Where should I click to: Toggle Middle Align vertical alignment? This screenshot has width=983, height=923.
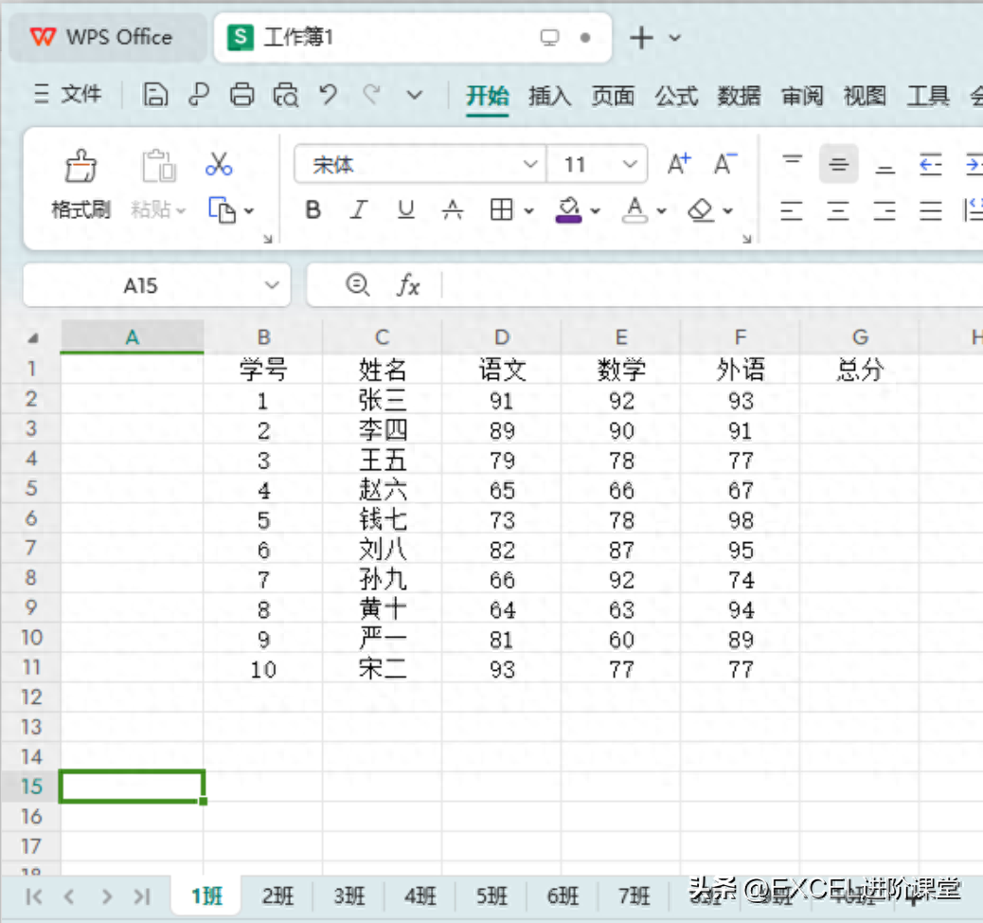point(839,164)
